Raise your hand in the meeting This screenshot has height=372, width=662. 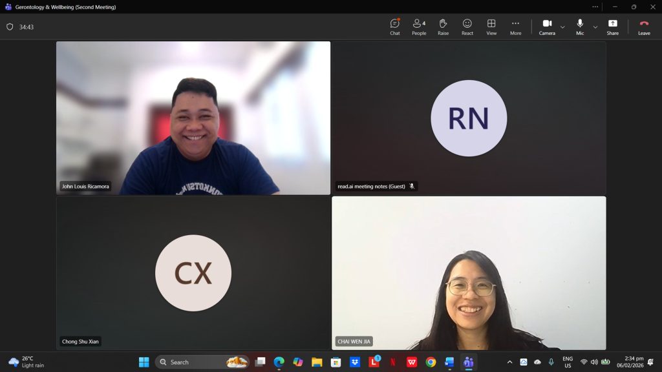click(x=443, y=26)
